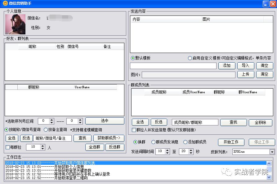
Task: Click the 图片 path input field
Action: click(189, 75)
